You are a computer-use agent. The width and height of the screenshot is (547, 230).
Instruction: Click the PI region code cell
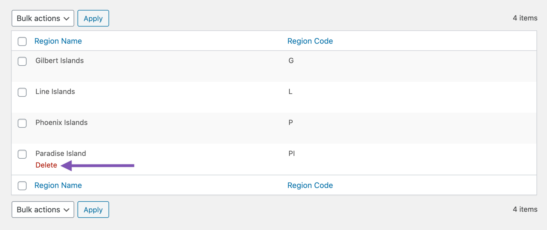click(292, 153)
